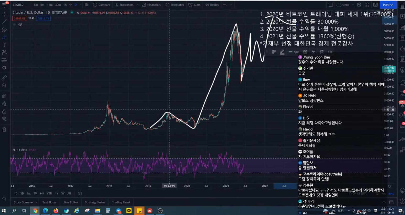Image resolution: width=405 pixels, height=215 pixels.
Task: Switch to the 15m timeframe
Action: click(50, 5)
